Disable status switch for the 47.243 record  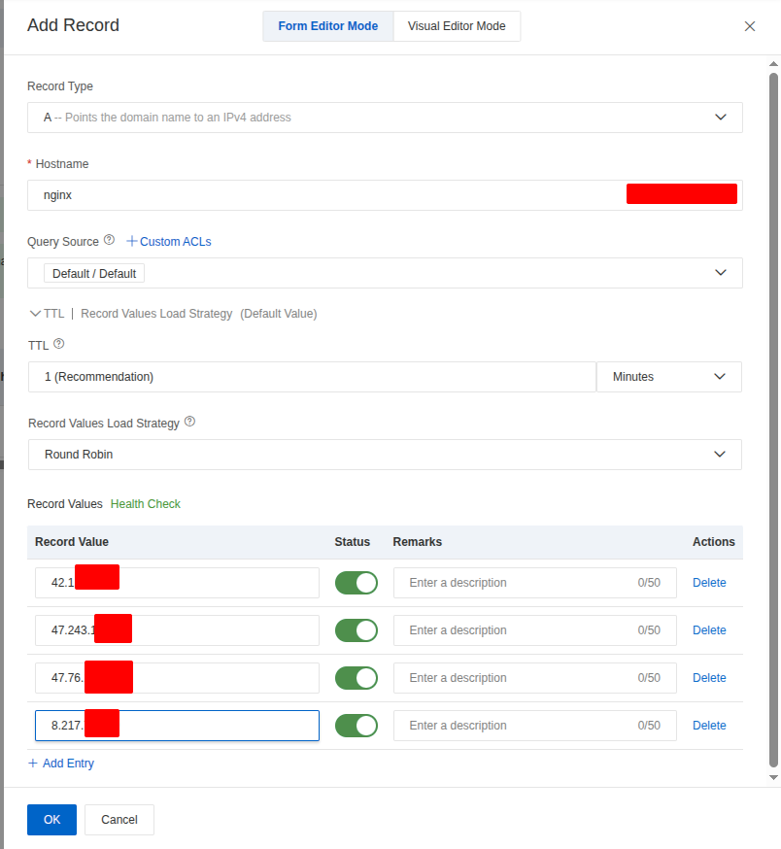pyautogui.click(x=356, y=630)
